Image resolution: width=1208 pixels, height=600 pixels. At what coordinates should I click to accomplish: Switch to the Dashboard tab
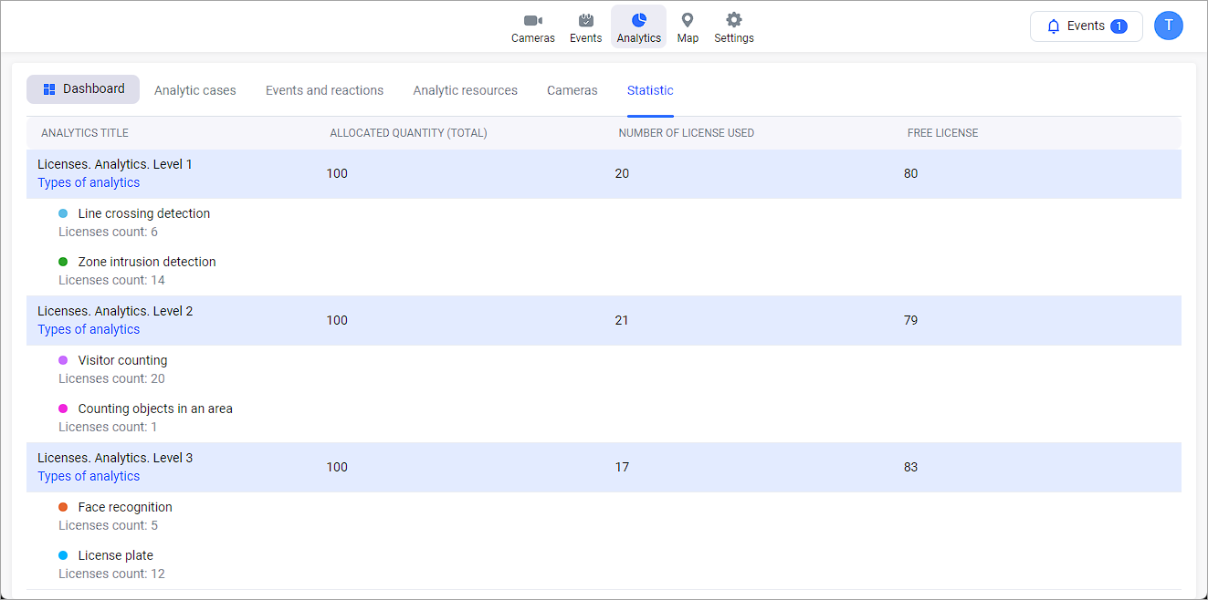(x=83, y=89)
